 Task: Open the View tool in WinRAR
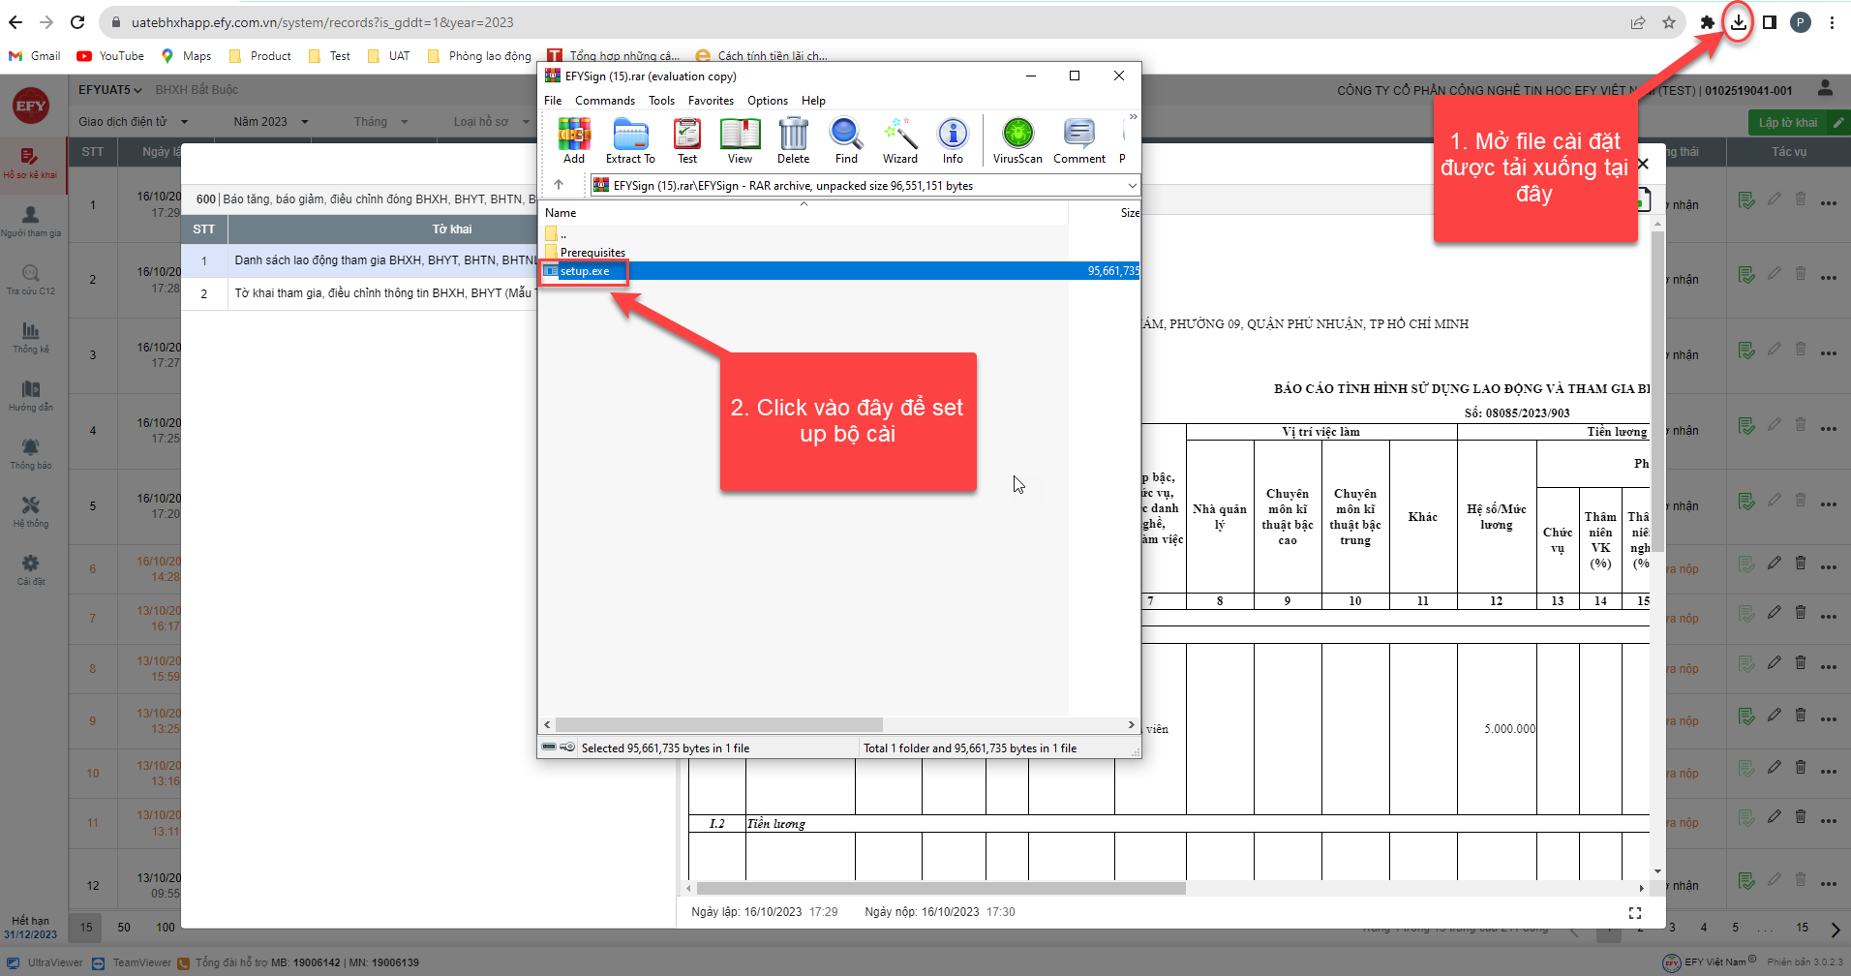(740, 139)
